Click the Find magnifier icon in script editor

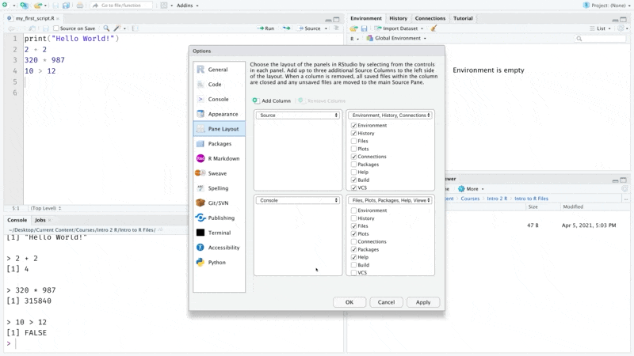[x=106, y=28]
